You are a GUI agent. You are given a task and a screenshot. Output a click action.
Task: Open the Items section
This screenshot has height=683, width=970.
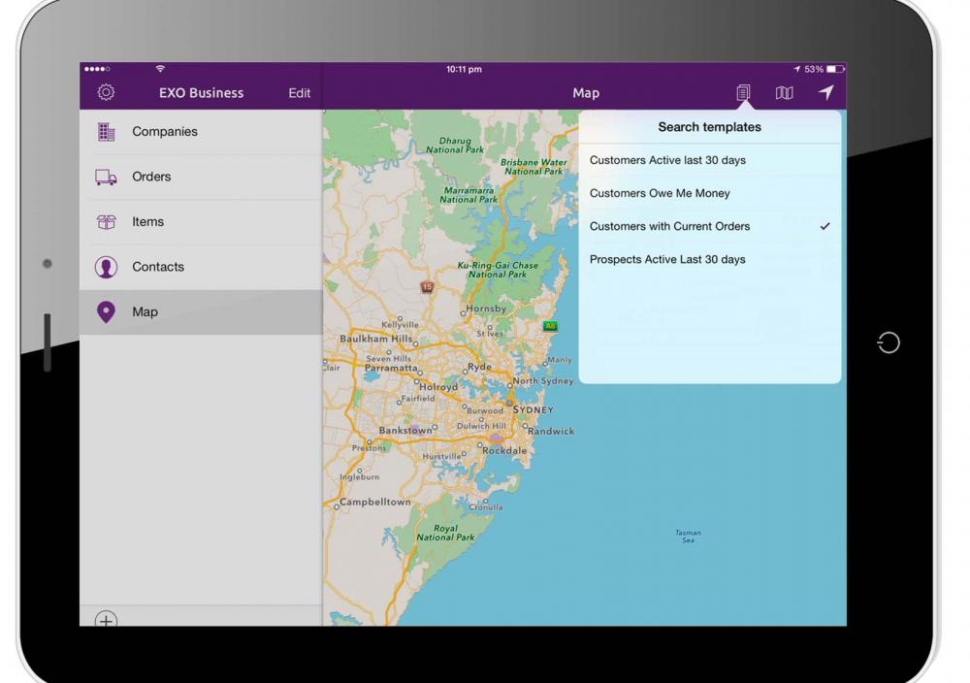click(201, 222)
